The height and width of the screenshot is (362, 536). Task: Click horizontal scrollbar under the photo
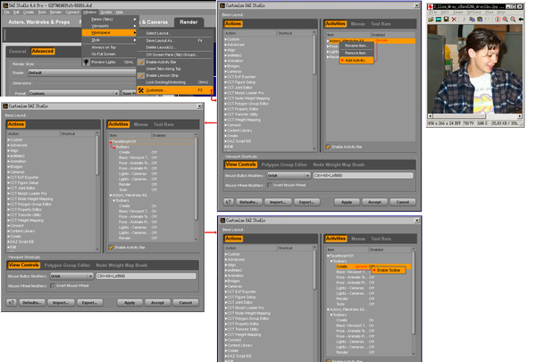point(475,116)
